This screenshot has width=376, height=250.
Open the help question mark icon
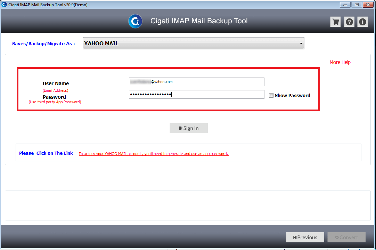pyautogui.click(x=349, y=22)
